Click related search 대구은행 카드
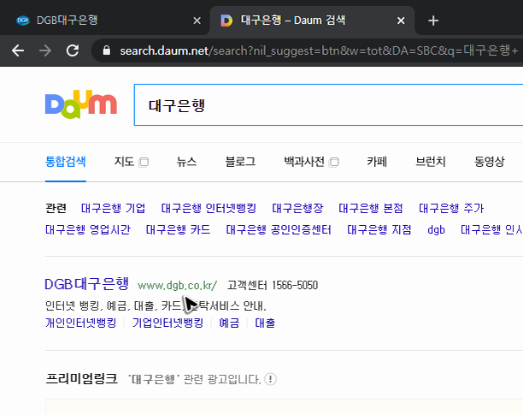This screenshot has height=415, width=523. click(x=178, y=229)
